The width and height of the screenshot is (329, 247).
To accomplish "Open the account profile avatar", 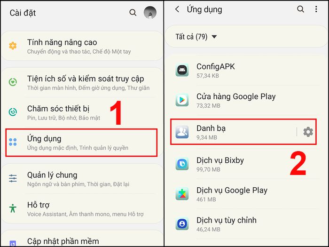I will point(150,12).
